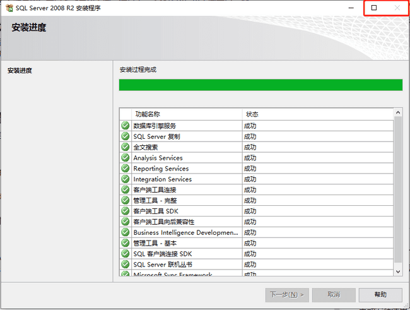
Task: Click the status icon for Reporting Services
Action: point(126,169)
